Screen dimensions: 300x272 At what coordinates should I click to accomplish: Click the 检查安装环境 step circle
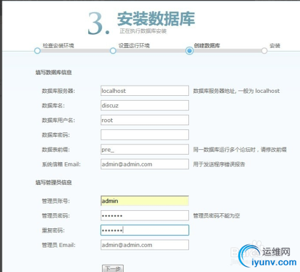tap(37, 51)
